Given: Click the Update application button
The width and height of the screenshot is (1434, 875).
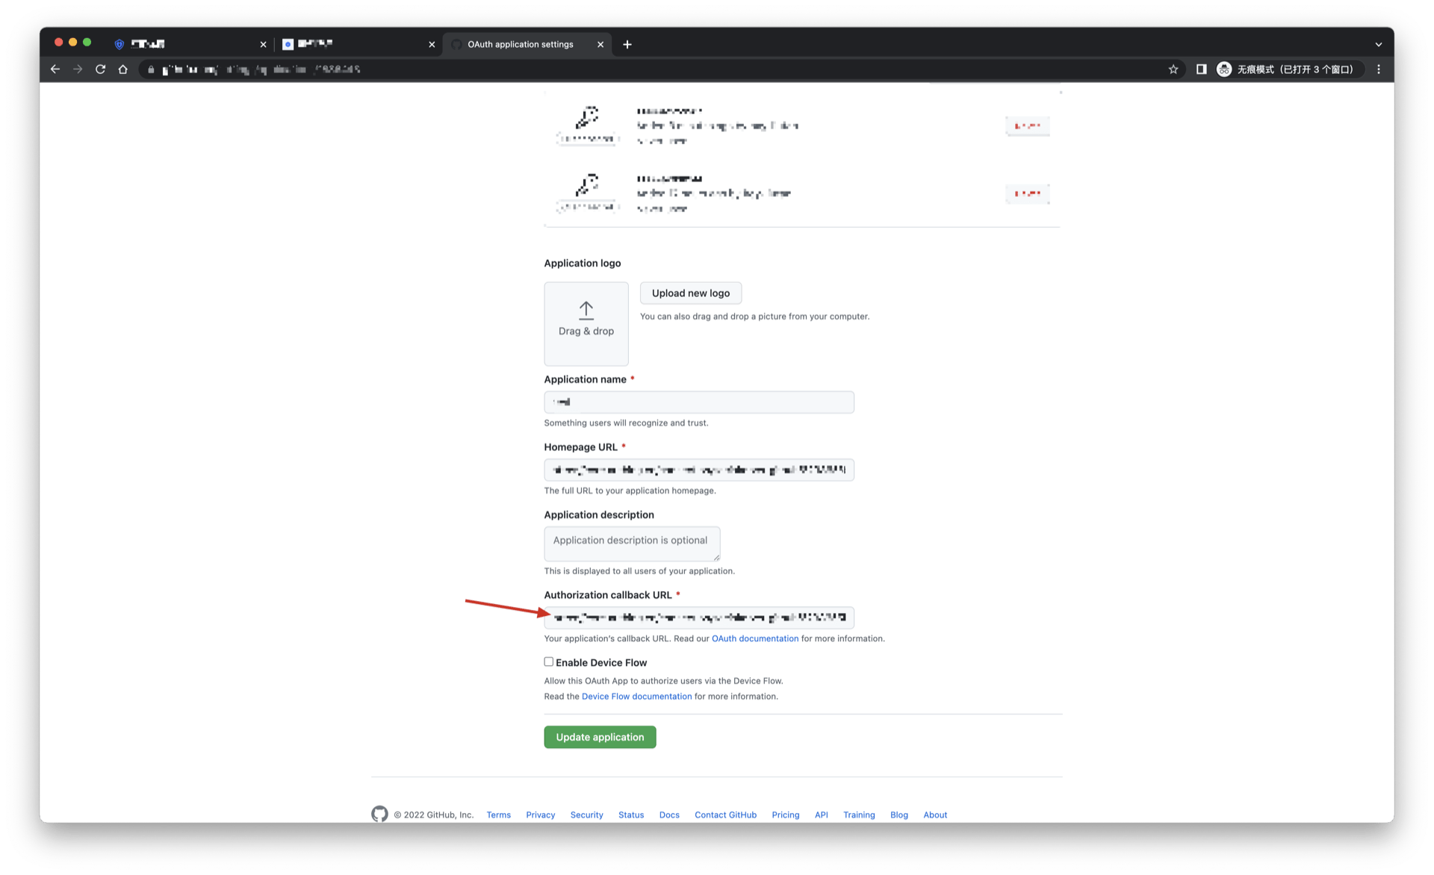Looking at the screenshot, I should 600,737.
